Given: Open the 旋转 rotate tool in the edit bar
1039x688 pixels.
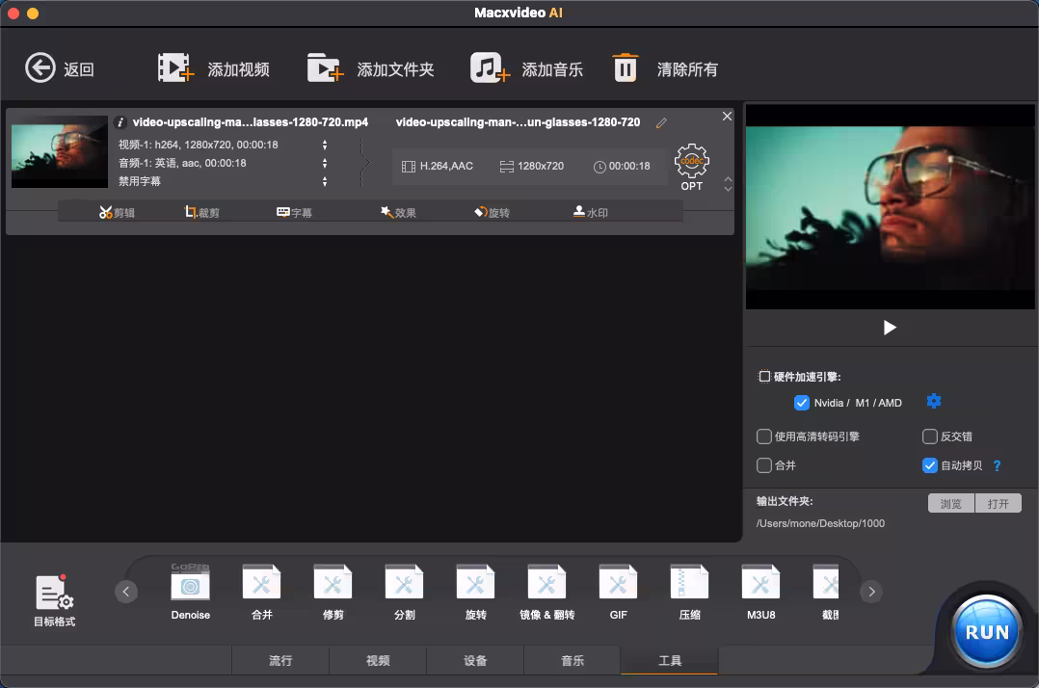Looking at the screenshot, I should [492, 212].
